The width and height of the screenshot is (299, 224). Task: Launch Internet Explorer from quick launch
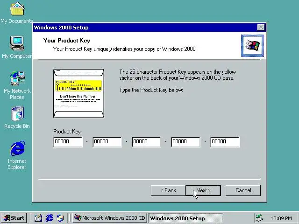49,218
